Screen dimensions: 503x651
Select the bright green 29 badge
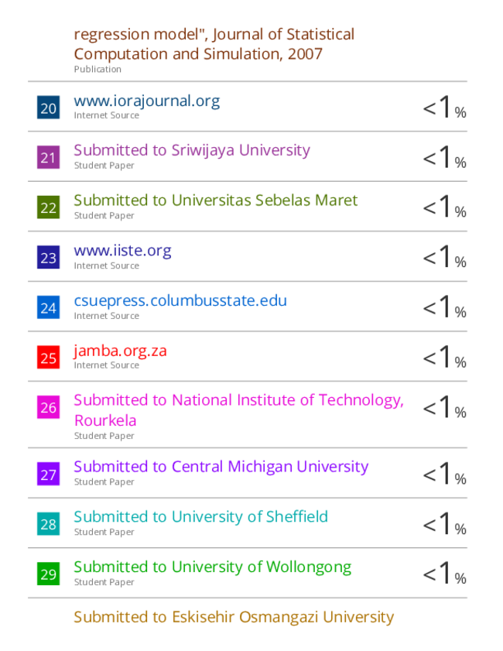tap(48, 574)
